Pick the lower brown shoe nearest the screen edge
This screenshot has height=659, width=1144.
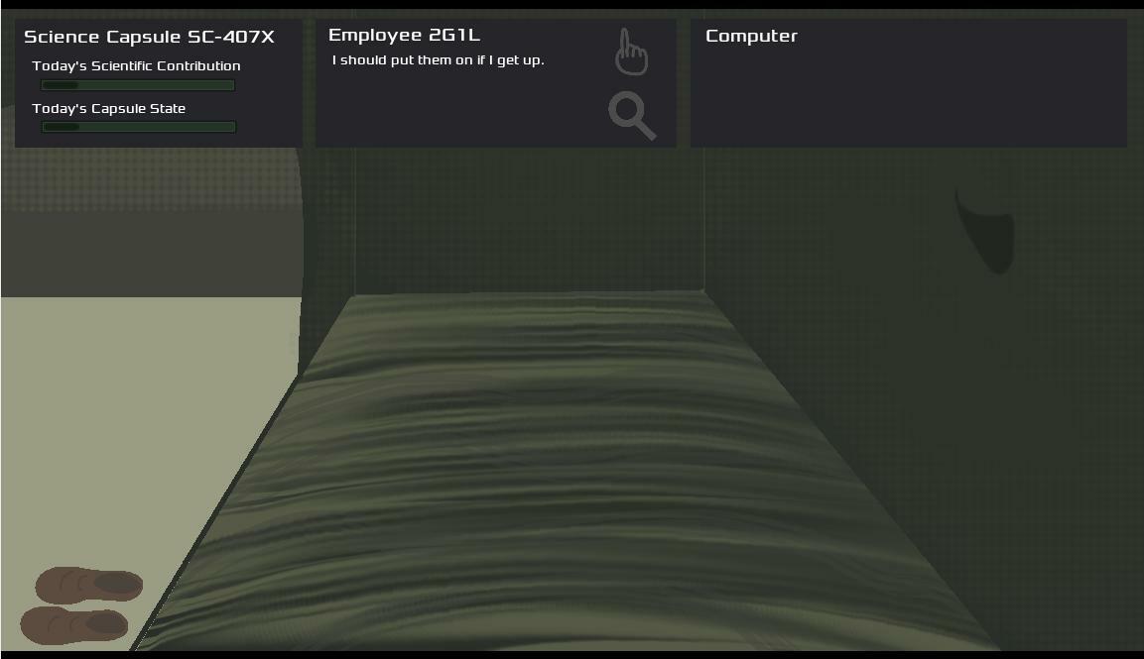[74, 625]
